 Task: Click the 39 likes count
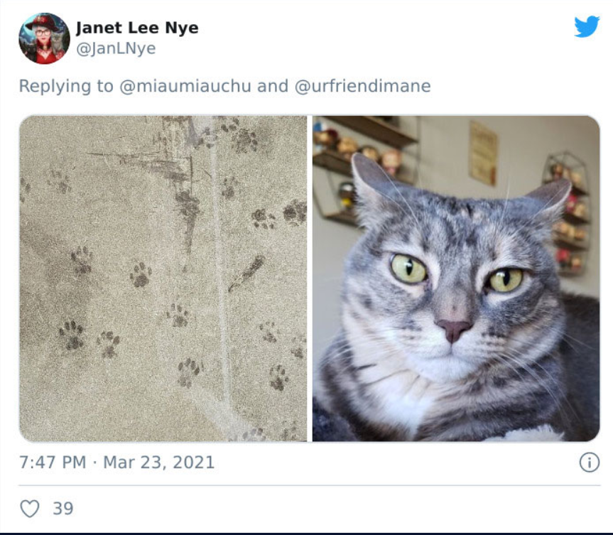pos(63,509)
